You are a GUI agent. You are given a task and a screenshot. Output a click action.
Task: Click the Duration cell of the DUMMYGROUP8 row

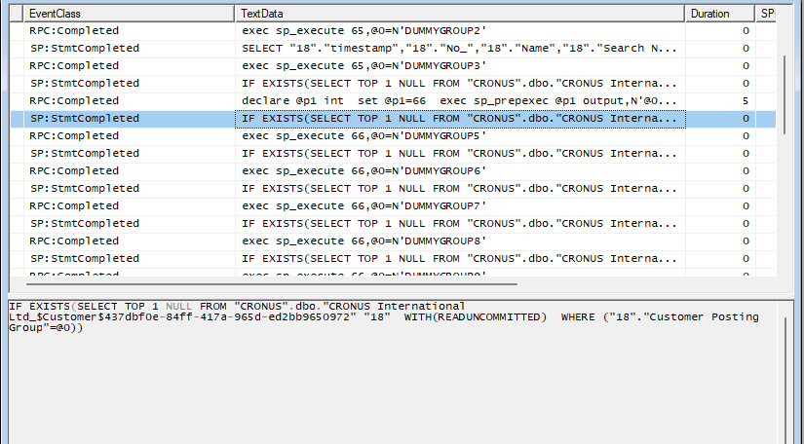pos(720,240)
